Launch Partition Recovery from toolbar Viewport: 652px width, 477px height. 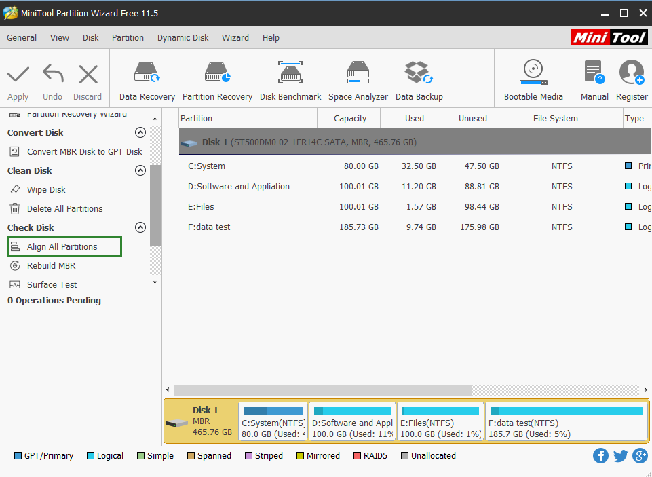click(x=217, y=80)
